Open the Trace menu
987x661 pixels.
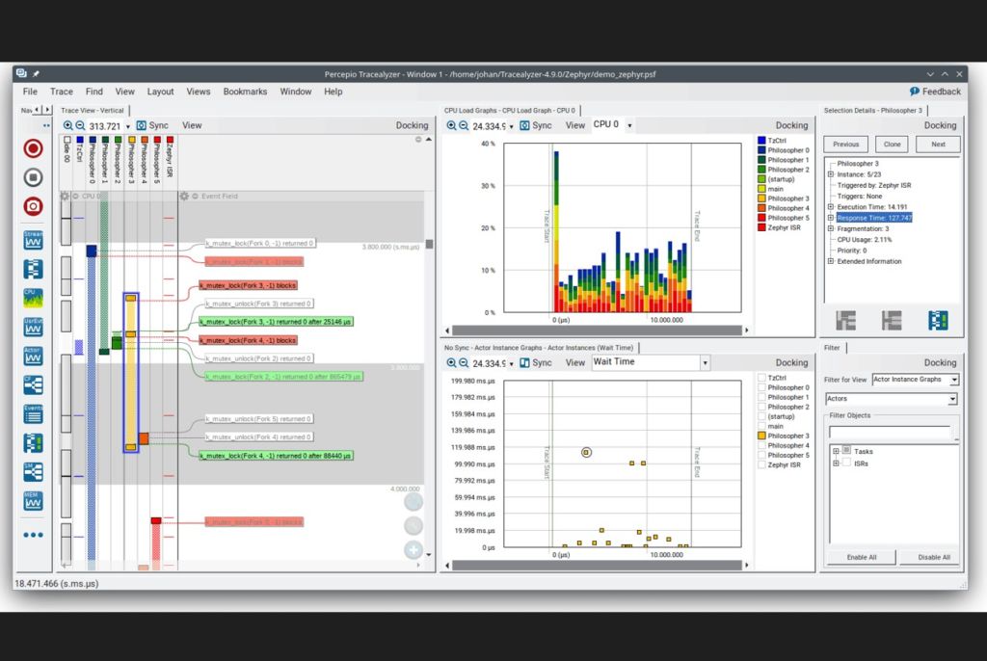pyautogui.click(x=61, y=92)
